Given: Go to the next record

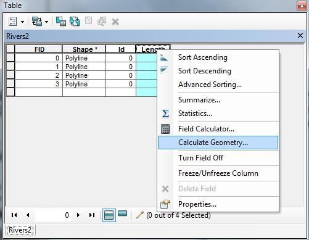Looking at the screenshot, I should 78,215.
